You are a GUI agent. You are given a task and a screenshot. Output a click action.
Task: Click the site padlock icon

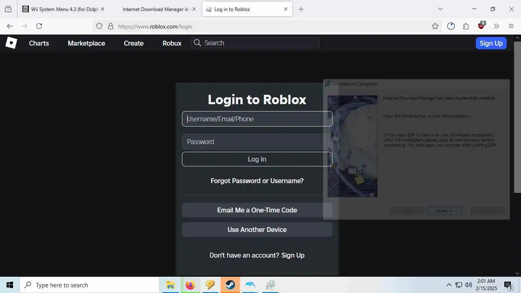click(x=110, y=26)
